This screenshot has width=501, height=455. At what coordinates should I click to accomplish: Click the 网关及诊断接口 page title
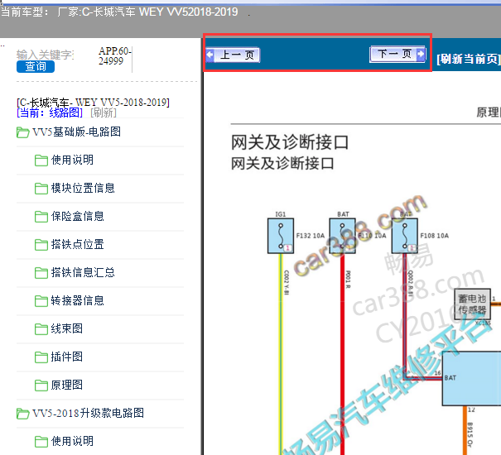coord(290,142)
